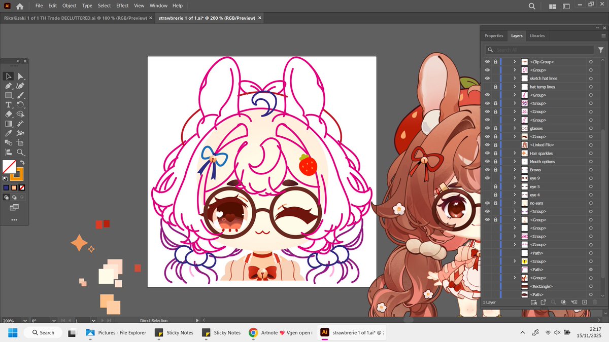This screenshot has height=342, width=609.
Task: Open File Explorer Pictures in taskbar
Action: (116, 332)
